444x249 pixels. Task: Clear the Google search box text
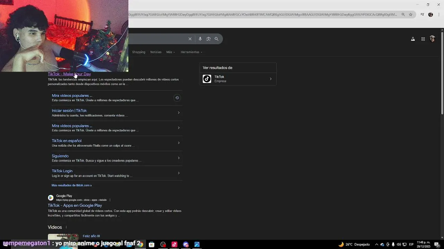190,39
